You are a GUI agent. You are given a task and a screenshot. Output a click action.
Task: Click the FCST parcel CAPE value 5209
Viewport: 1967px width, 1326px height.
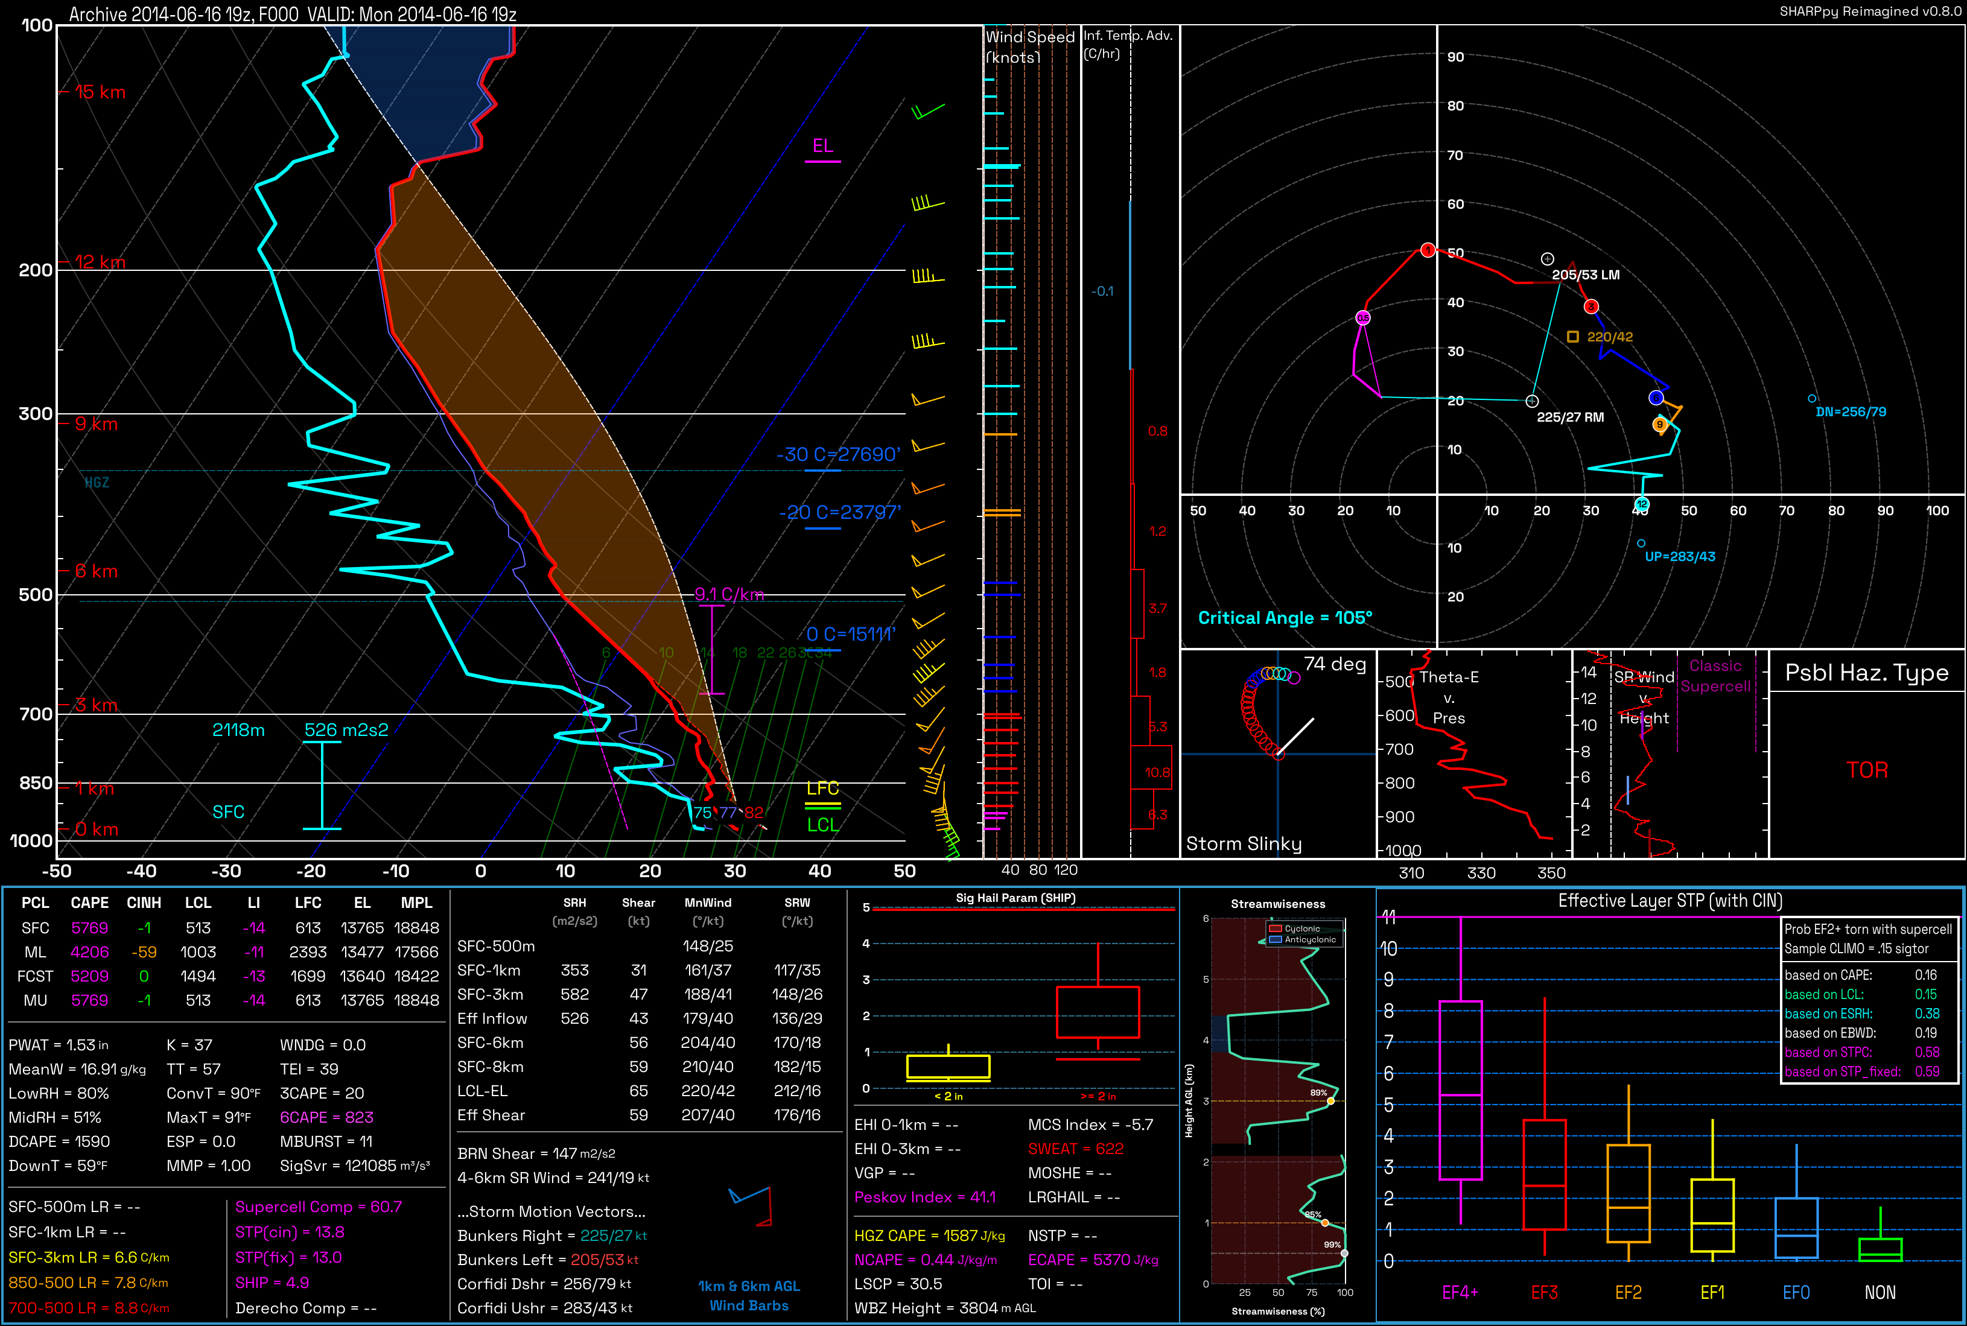point(90,976)
